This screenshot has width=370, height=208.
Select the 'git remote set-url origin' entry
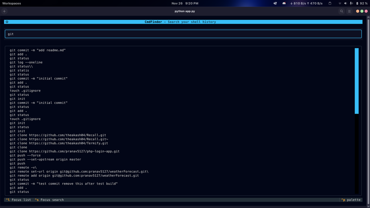coord(79,171)
